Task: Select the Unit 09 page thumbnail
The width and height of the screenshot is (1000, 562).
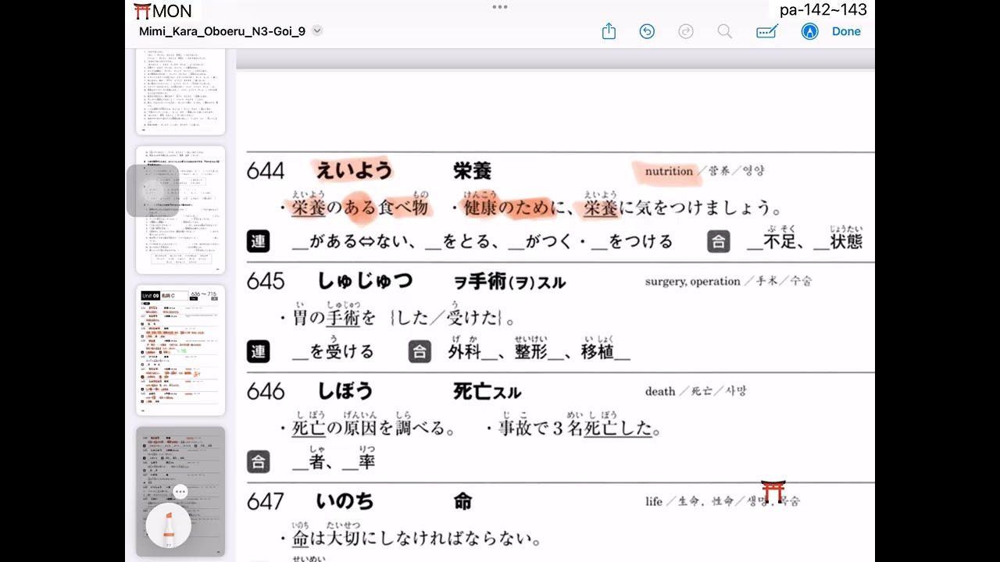Action: tap(180, 350)
